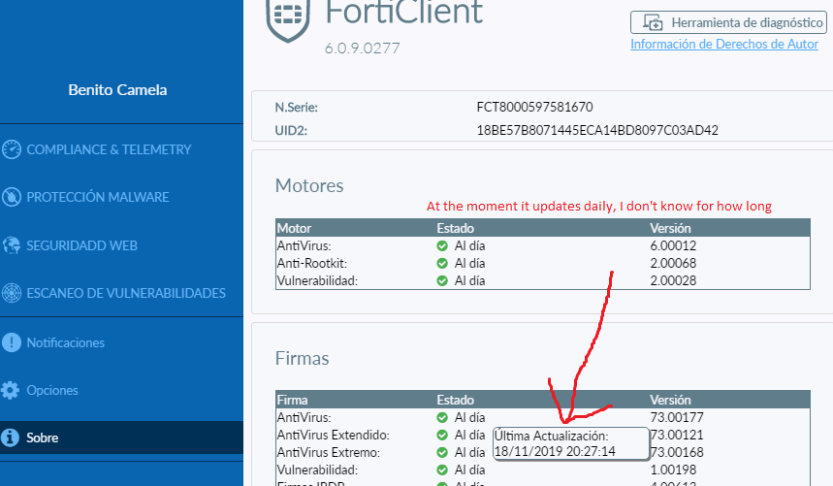The height and width of the screenshot is (486, 833).
Task: Click Versión header in Firmas table
Action: click(670, 400)
